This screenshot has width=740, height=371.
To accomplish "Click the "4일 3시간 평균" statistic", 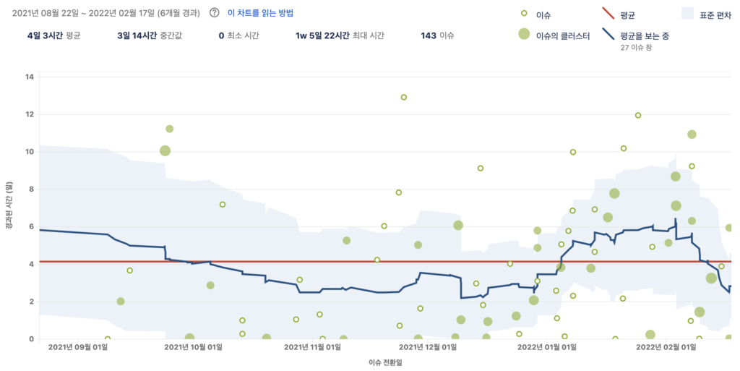I will pos(53,35).
